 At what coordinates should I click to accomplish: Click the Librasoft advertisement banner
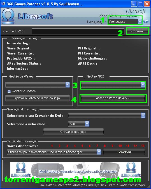click(76, 170)
